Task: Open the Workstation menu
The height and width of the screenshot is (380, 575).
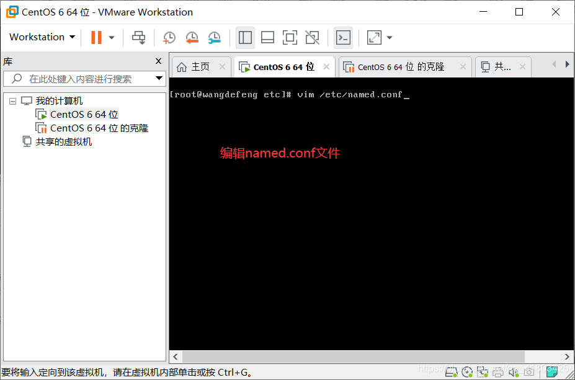Action: click(x=40, y=37)
